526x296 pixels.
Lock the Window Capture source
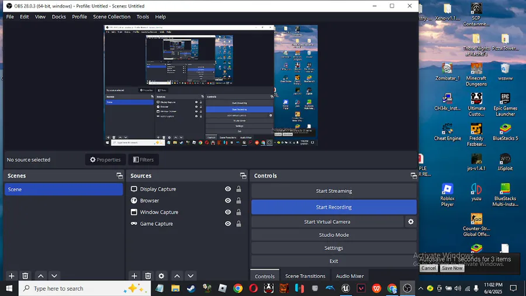pyautogui.click(x=238, y=212)
